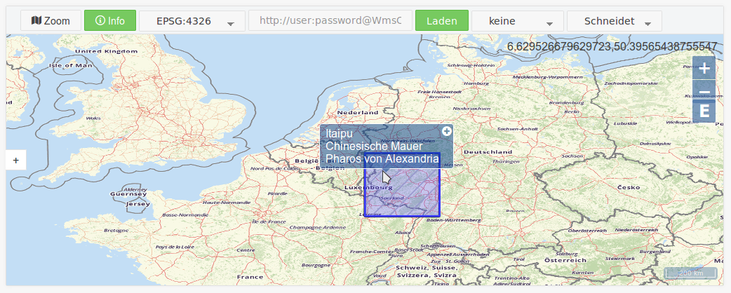Click the 'Jersey' map label

tap(138, 203)
